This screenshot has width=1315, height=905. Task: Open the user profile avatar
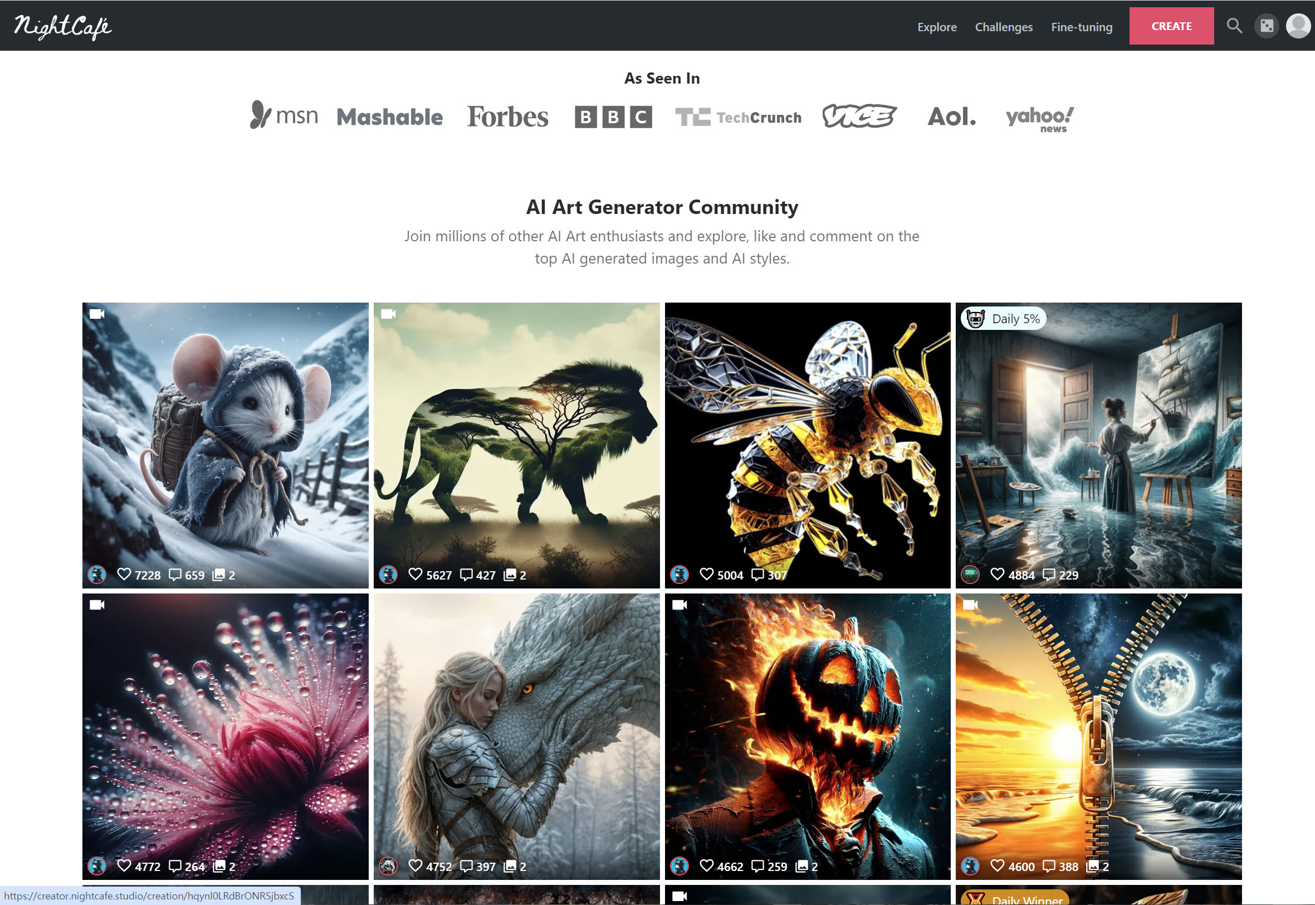1298,26
